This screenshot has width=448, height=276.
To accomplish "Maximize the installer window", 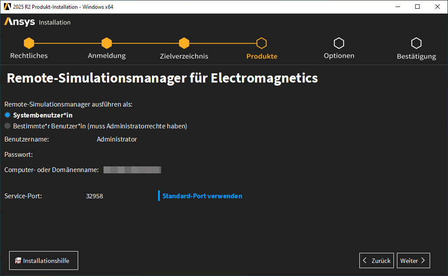I will (417, 7).
